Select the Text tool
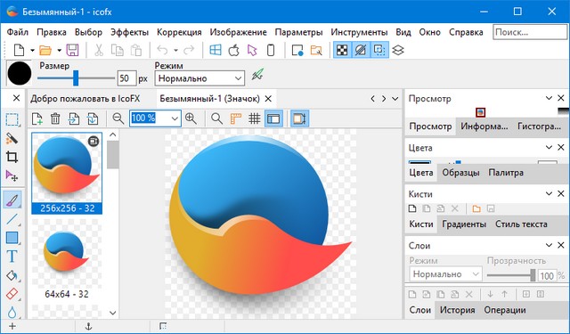 [x=12, y=257]
